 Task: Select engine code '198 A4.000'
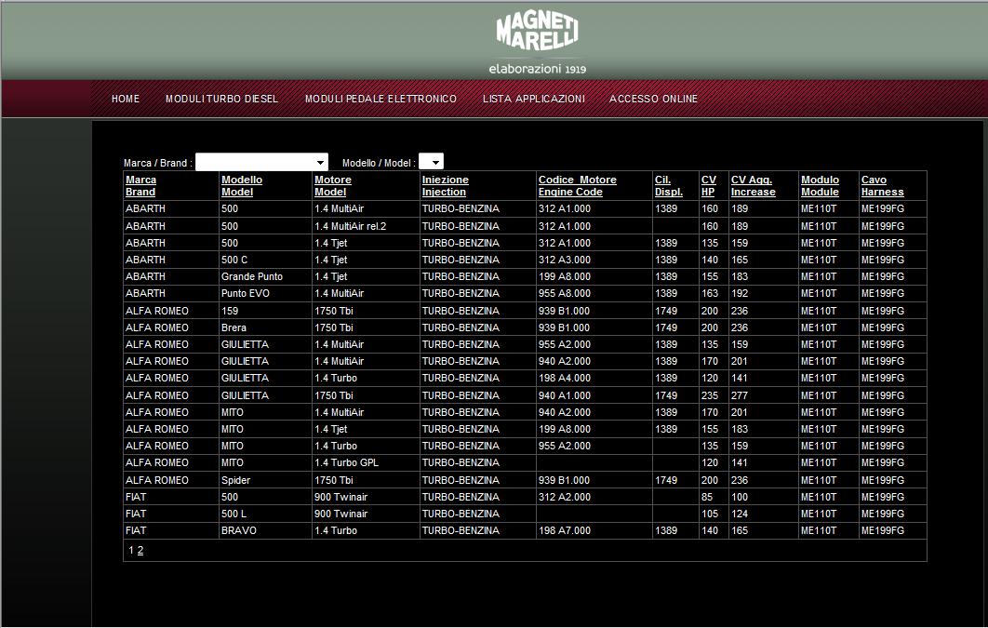pos(565,379)
